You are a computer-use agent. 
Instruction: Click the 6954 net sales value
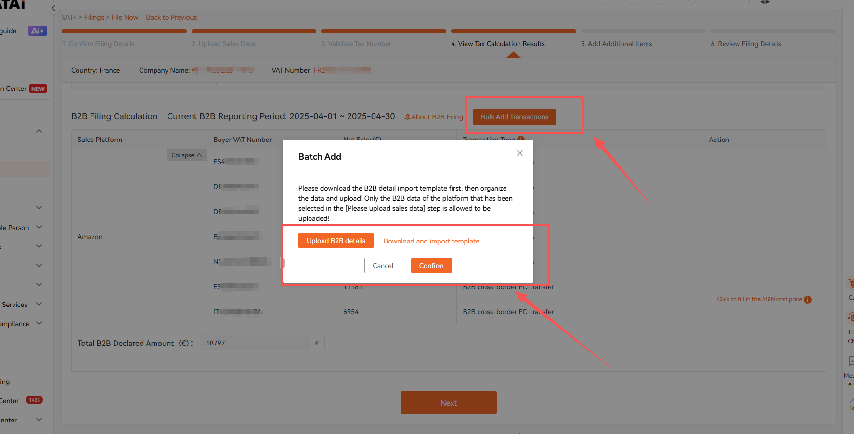point(351,312)
